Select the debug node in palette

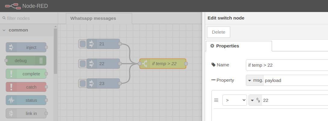26,61
